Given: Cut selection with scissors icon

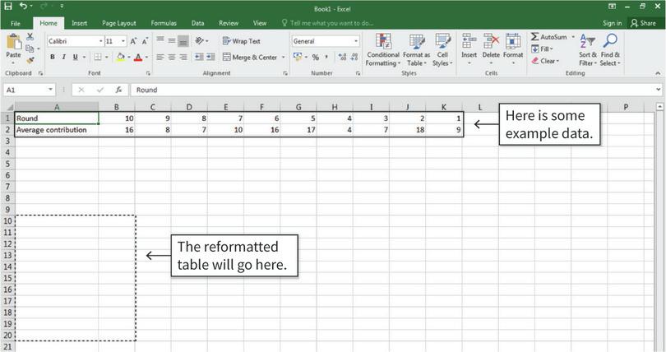Looking at the screenshot, I should click(x=30, y=37).
